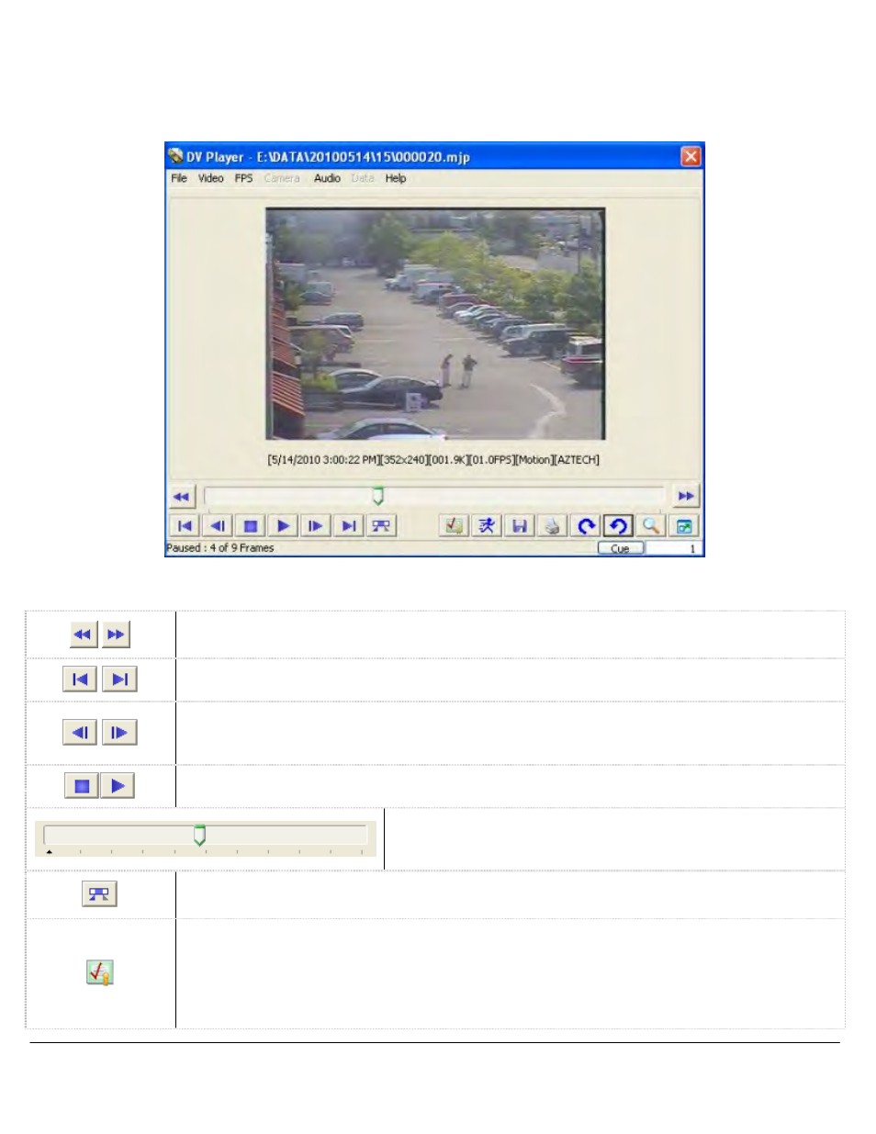The height and width of the screenshot is (1134, 876).
Task: Open the File menu
Action: click(179, 178)
